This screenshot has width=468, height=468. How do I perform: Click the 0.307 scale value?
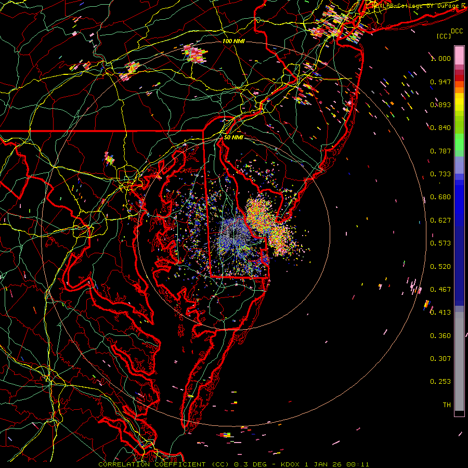pos(440,359)
